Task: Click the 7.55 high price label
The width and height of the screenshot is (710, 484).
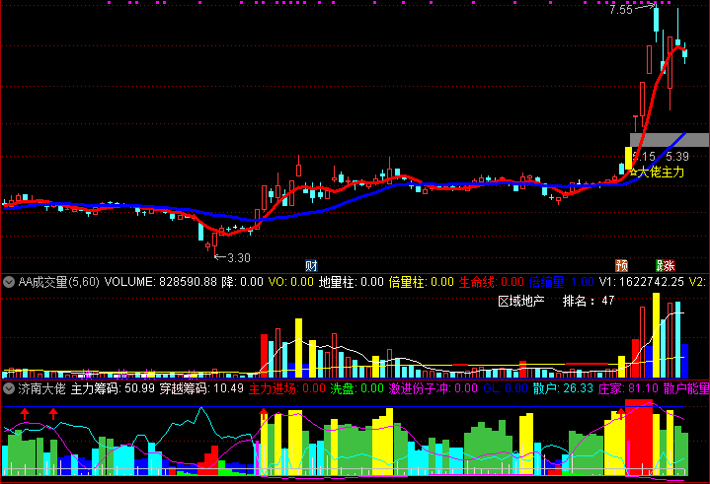Action: click(x=621, y=10)
